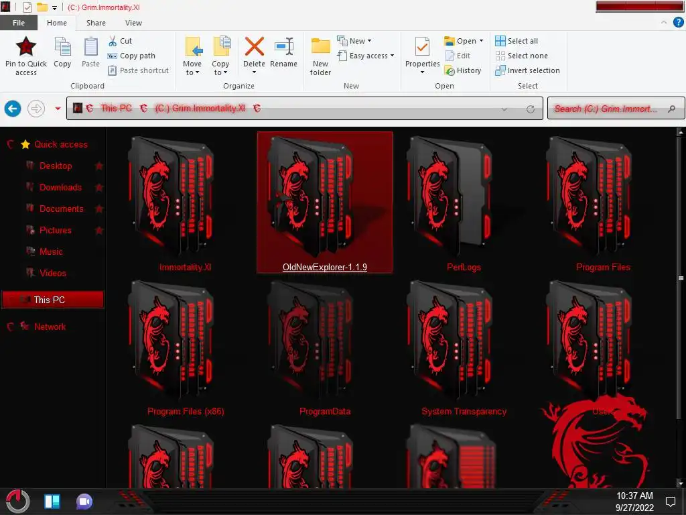Click Select none in the ribbon
Image resolution: width=686 pixels, height=515 pixels.
point(521,56)
